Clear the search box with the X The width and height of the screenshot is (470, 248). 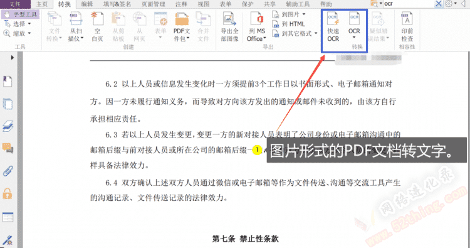pyautogui.click(x=438, y=4)
